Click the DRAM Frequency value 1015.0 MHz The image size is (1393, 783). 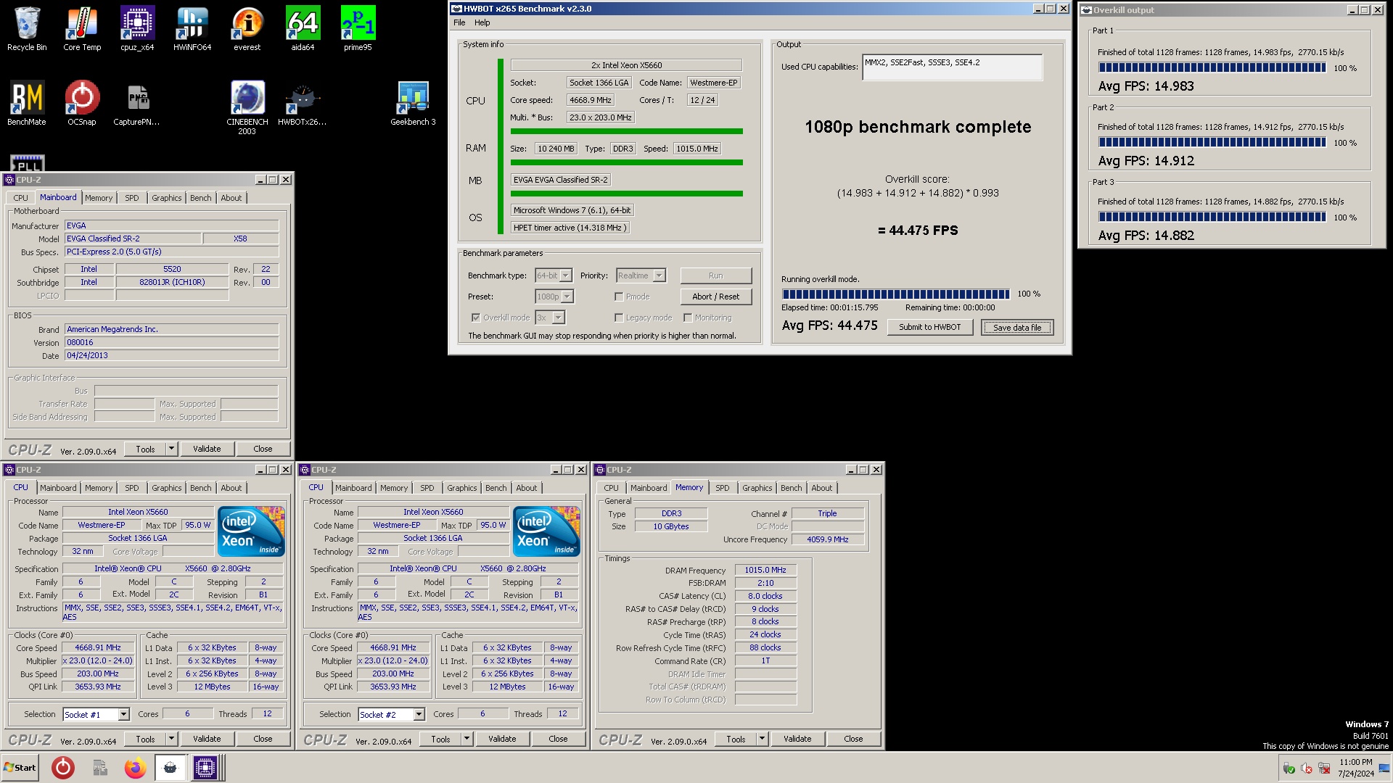[x=765, y=571]
